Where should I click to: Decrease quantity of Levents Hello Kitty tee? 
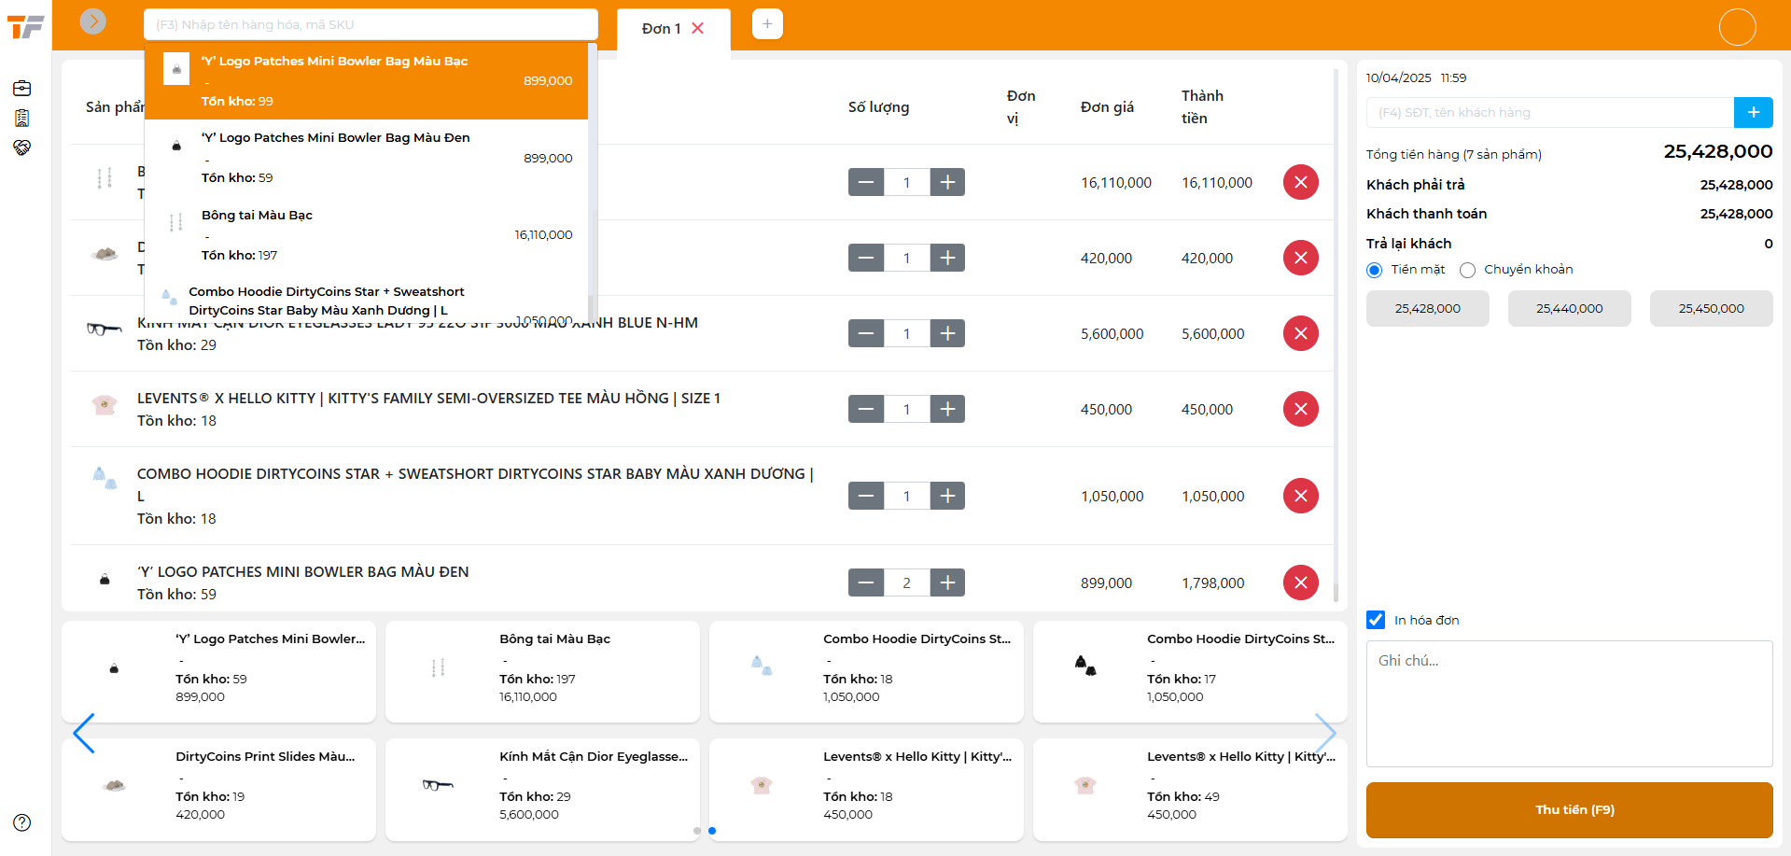[x=866, y=409]
